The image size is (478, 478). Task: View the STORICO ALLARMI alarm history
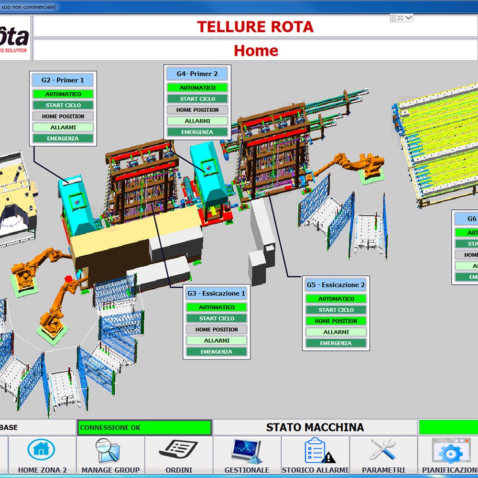(315, 456)
